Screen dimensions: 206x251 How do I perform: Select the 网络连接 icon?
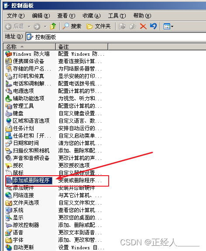(9, 195)
